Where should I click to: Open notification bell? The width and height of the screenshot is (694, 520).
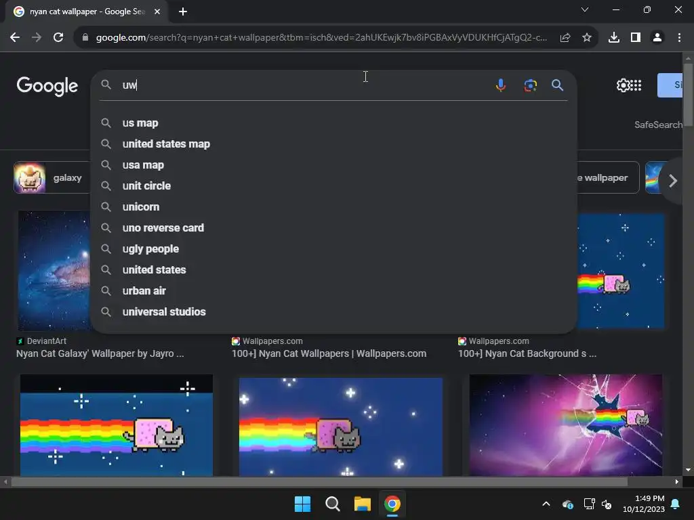[x=676, y=504]
